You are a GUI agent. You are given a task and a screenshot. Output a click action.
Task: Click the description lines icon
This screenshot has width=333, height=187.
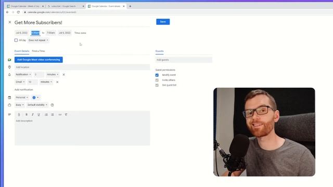click(9, 114)
